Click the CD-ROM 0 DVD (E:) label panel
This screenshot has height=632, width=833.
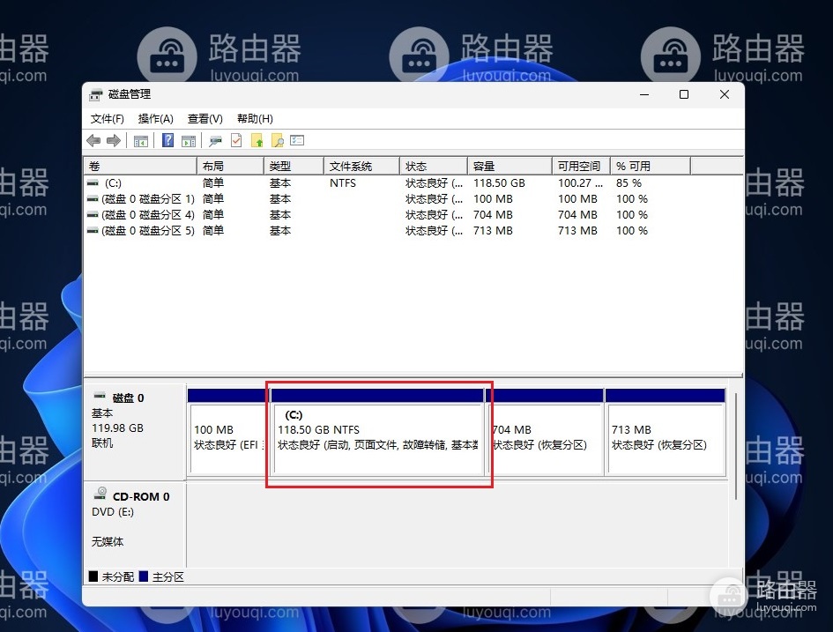click(135, 524)
